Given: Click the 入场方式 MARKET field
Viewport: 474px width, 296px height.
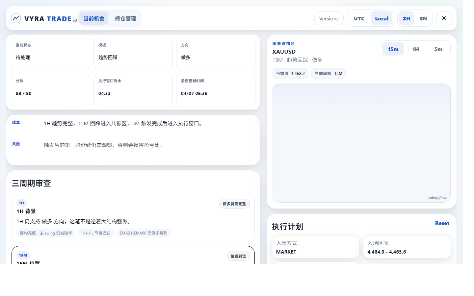Looking at the screenshot, I should click(316, 247).
